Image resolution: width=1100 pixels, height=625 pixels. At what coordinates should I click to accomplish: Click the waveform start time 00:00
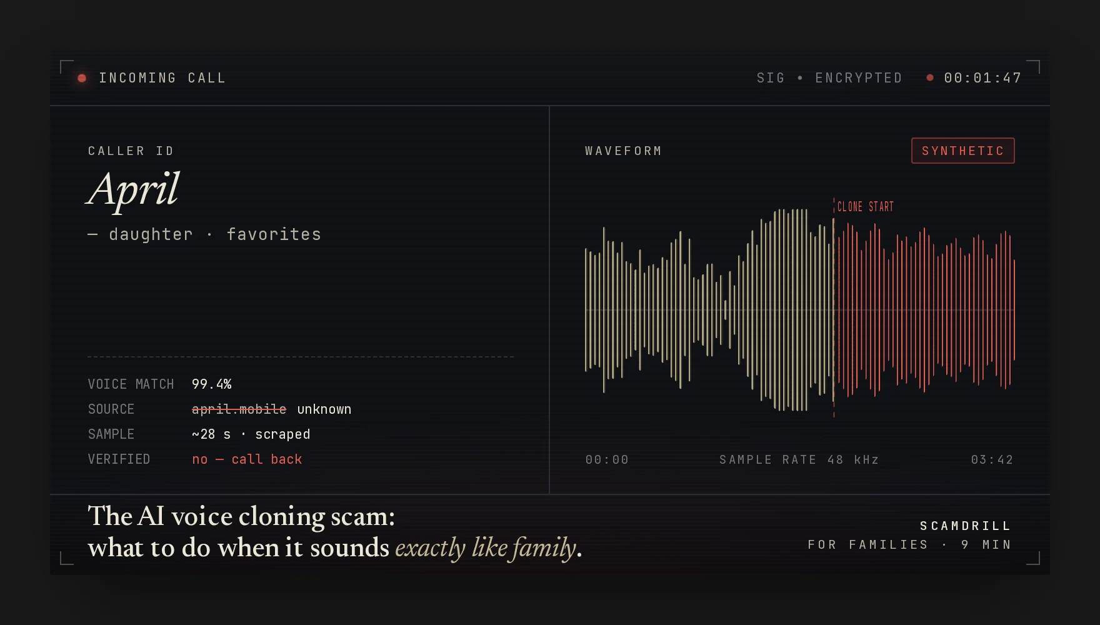click(x=607, y=460)
